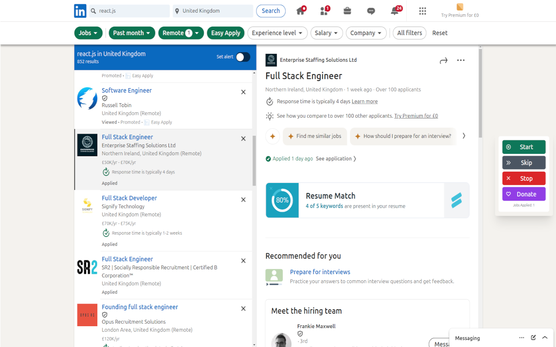Open the 4 of 5 keywords link

[x=324, y=206]
